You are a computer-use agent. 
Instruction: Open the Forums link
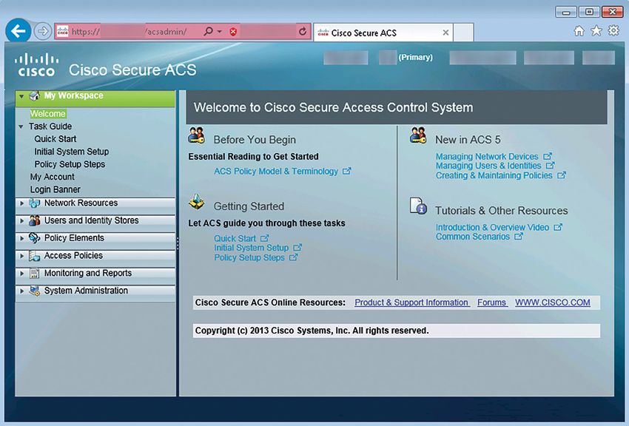[x=492, y=302]
